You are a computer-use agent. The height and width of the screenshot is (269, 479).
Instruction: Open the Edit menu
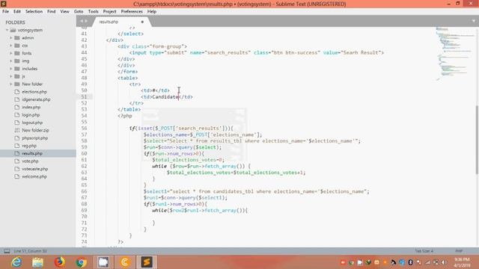(17, 11)
